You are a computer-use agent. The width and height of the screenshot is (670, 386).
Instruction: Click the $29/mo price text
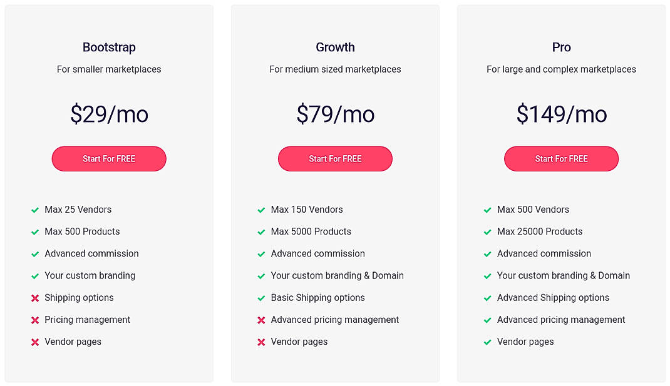(109, 114)
